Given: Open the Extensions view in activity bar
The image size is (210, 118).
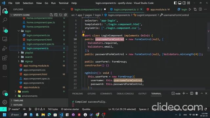Looking at the screenshot, I should click(5, 58).
